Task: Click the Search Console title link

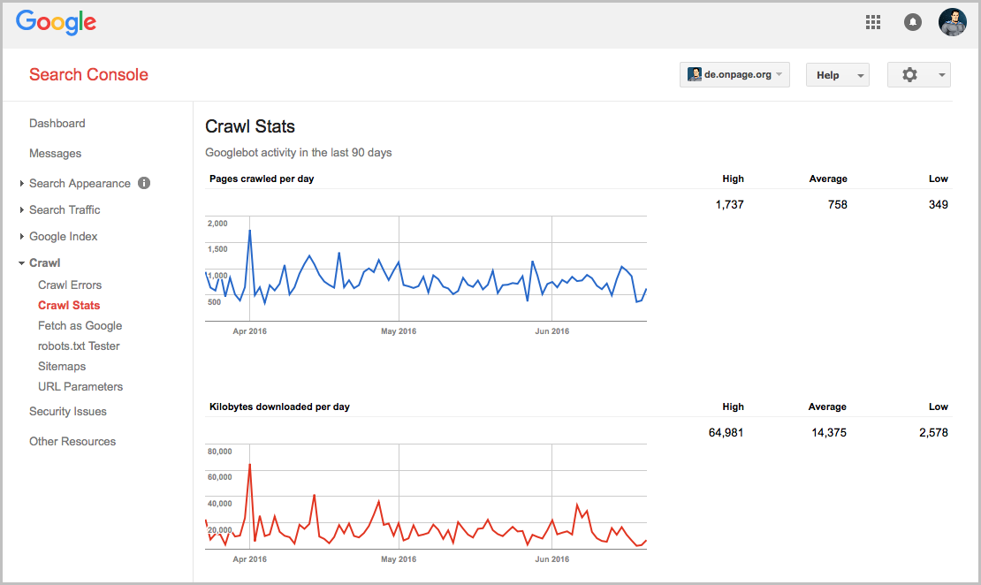Action: point(88,74)
